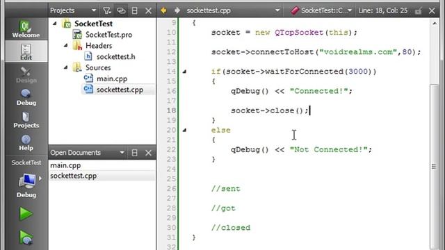Click the //sent comment
445x250 pixels.
225,188
